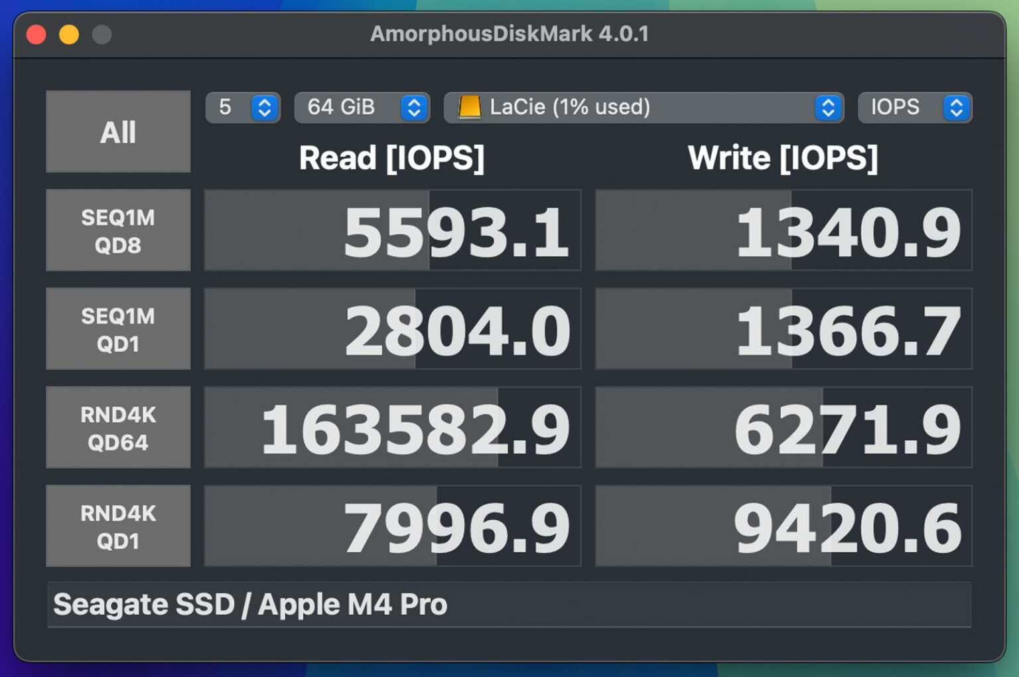Run the RND4K QD1 benchmark
This screenshot has width=1019, height=677.
pos(118,526)
